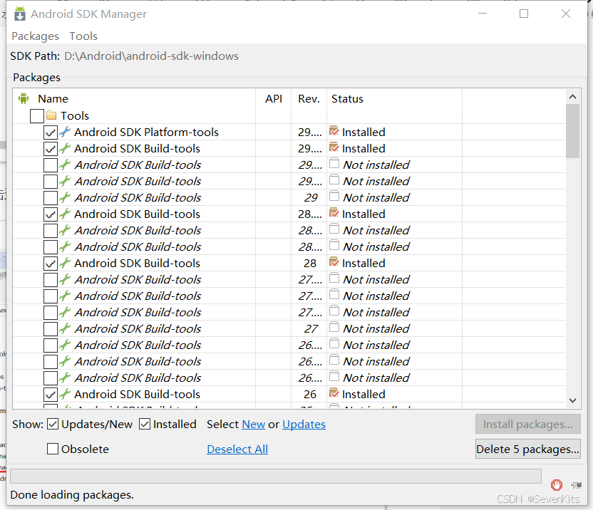Viewport: 593px width, 510px height.
Task: Click wrench icon of Build-tools rev 26 installed
Action: [65, 394]
